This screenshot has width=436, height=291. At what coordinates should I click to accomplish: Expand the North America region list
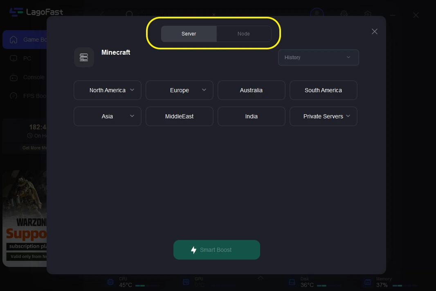click(x=108, y=90)
